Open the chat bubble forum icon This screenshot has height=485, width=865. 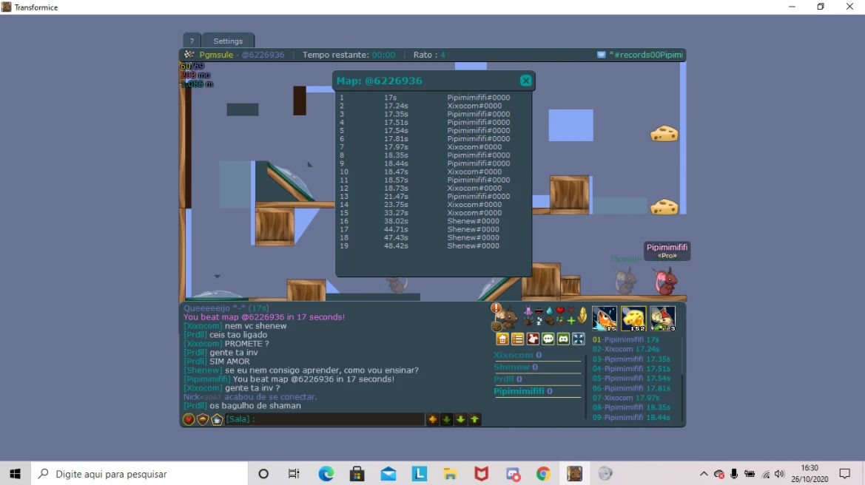548,339
